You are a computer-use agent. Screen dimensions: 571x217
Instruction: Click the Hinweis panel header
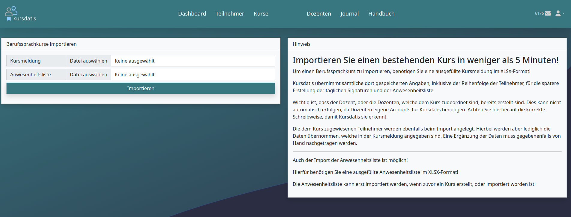427,44
